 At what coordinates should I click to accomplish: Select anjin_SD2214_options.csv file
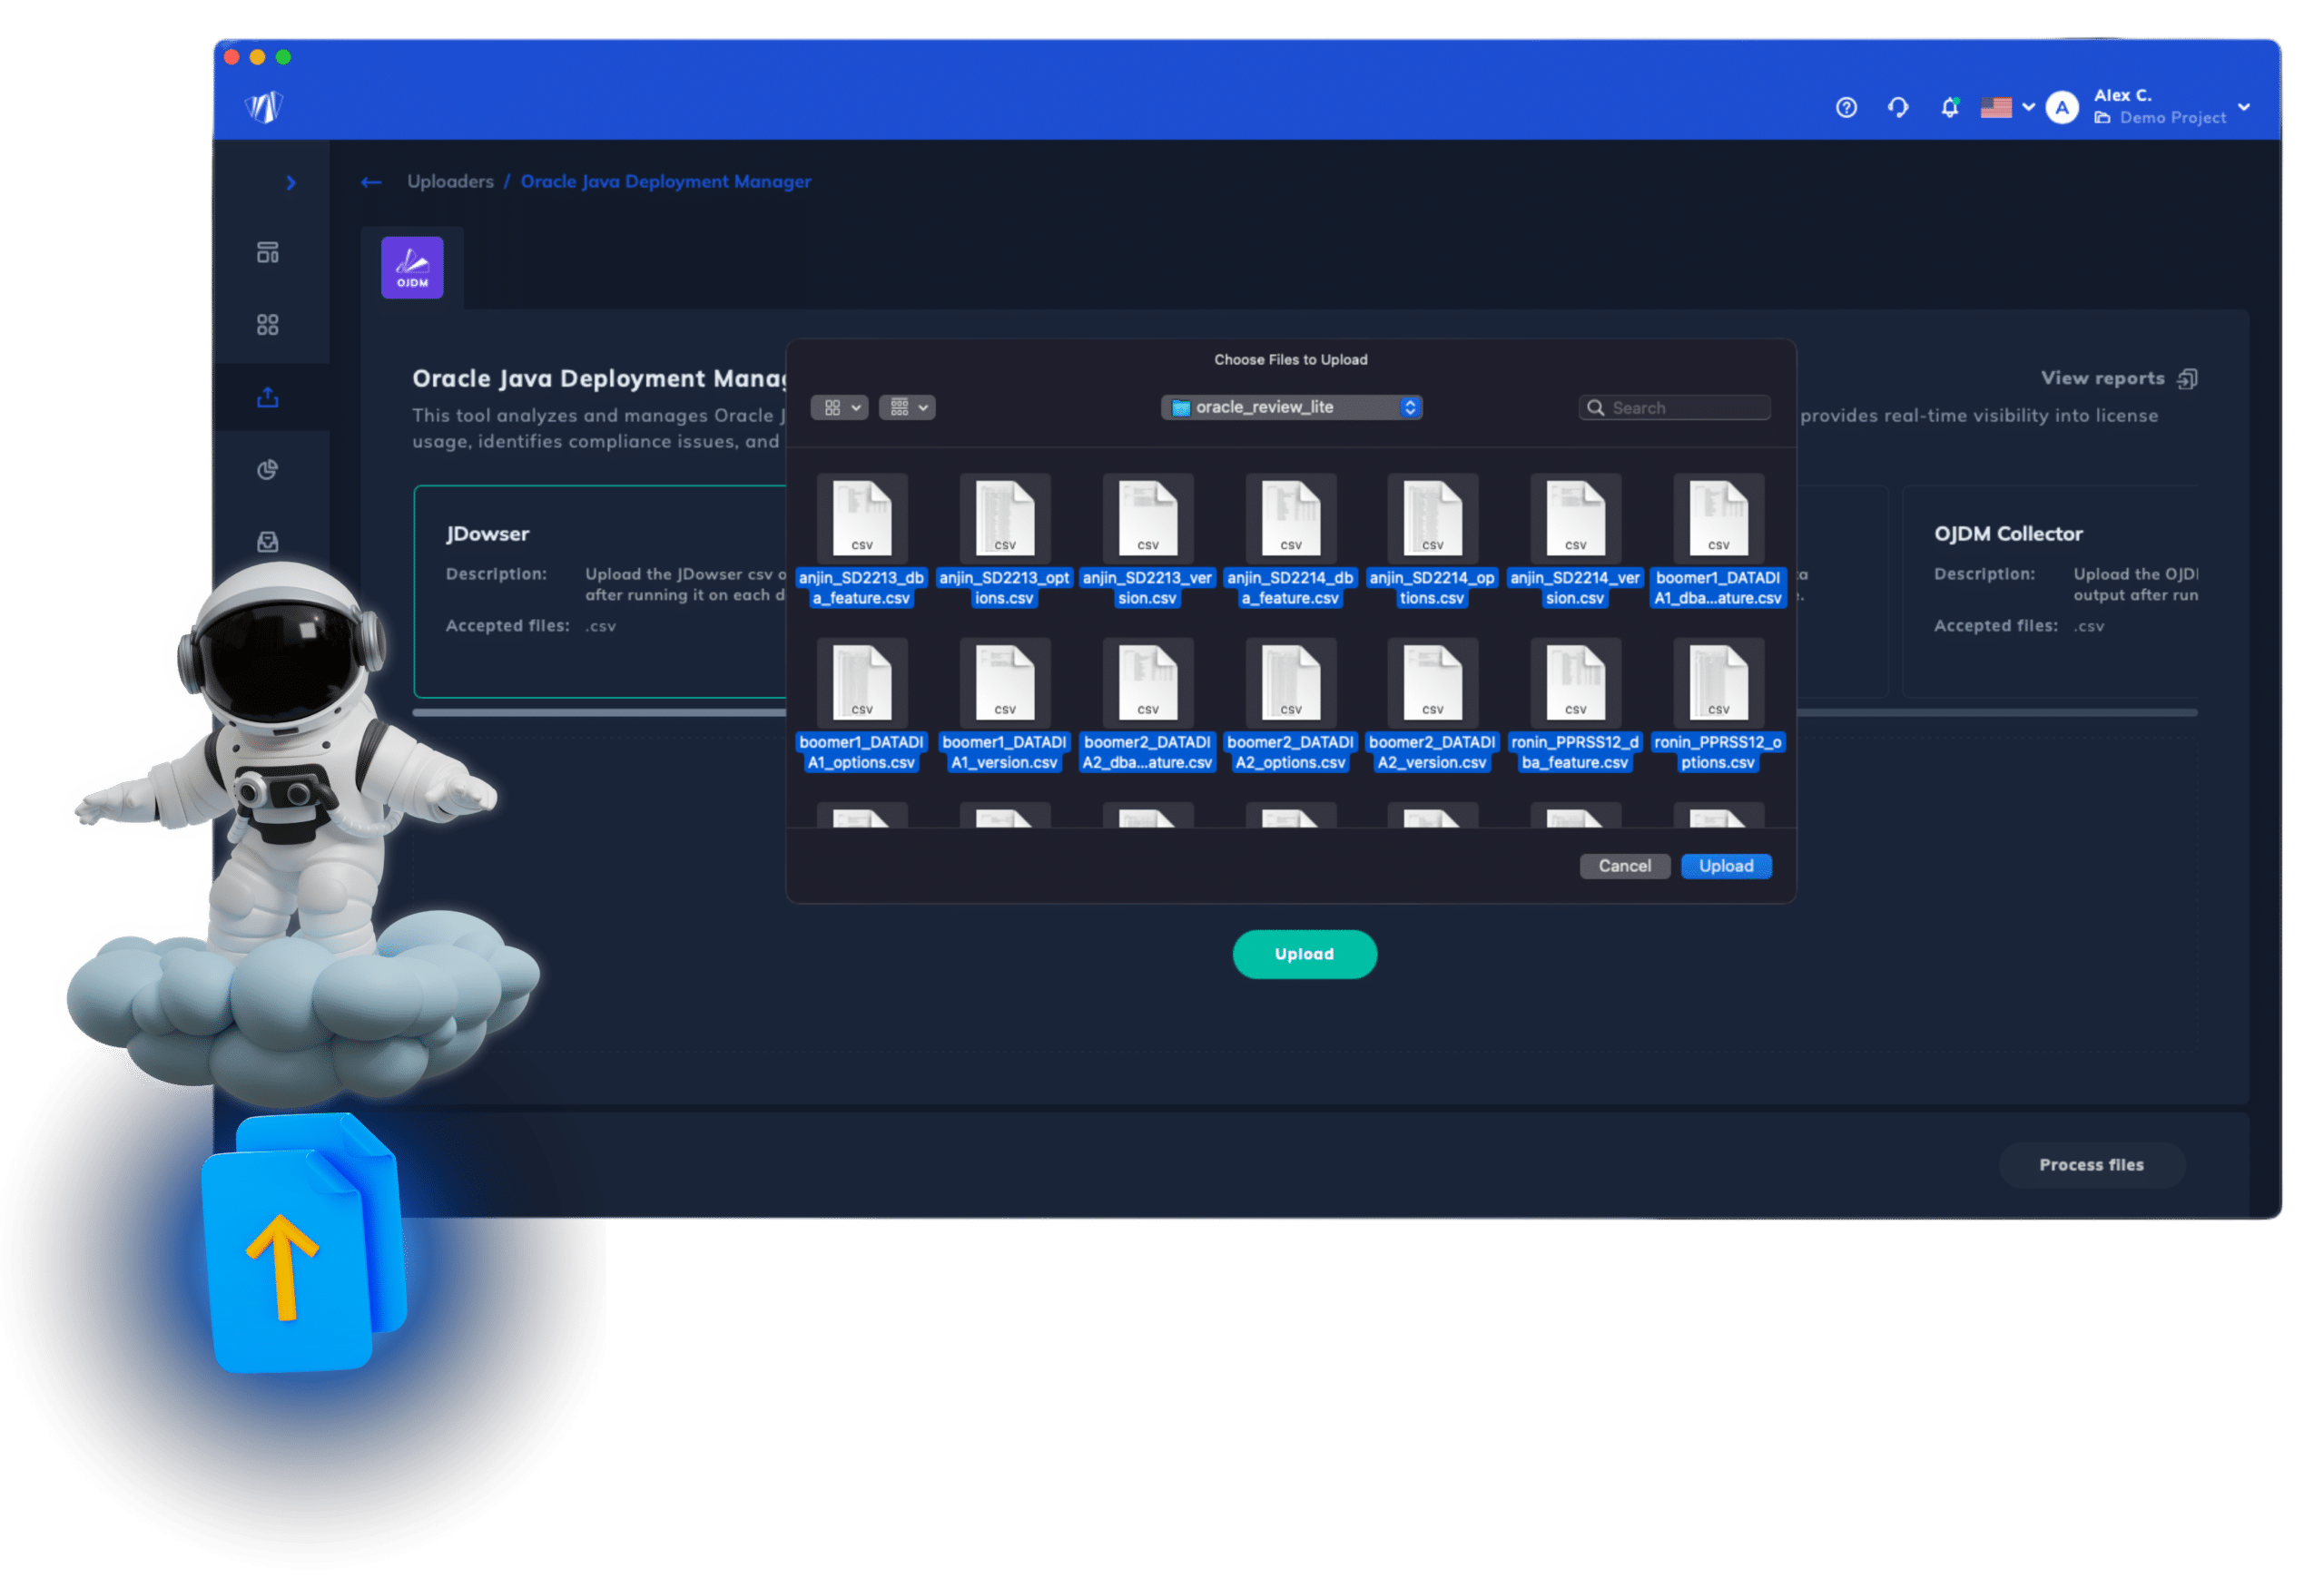1432,542
